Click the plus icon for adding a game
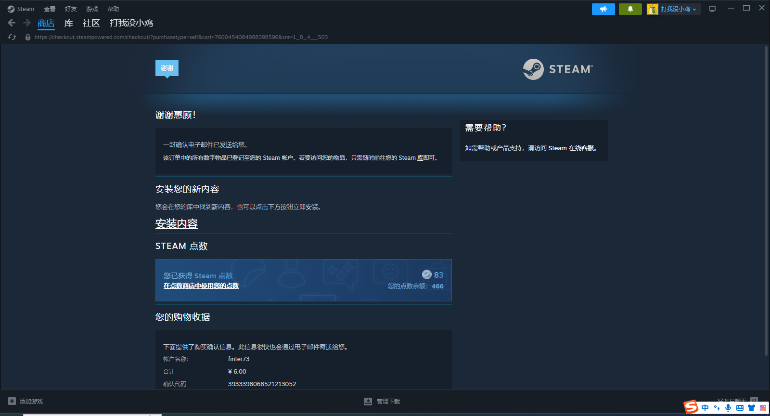The height and width of the screenshot is (416, 770). click(12, 401)
